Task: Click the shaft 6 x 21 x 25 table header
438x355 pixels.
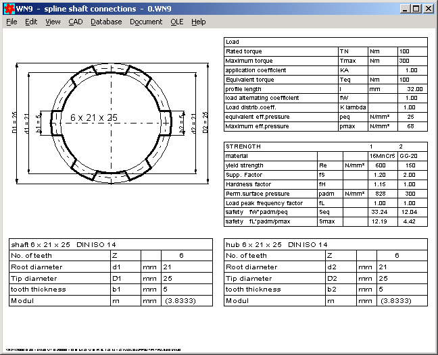Action: point(55,244)
